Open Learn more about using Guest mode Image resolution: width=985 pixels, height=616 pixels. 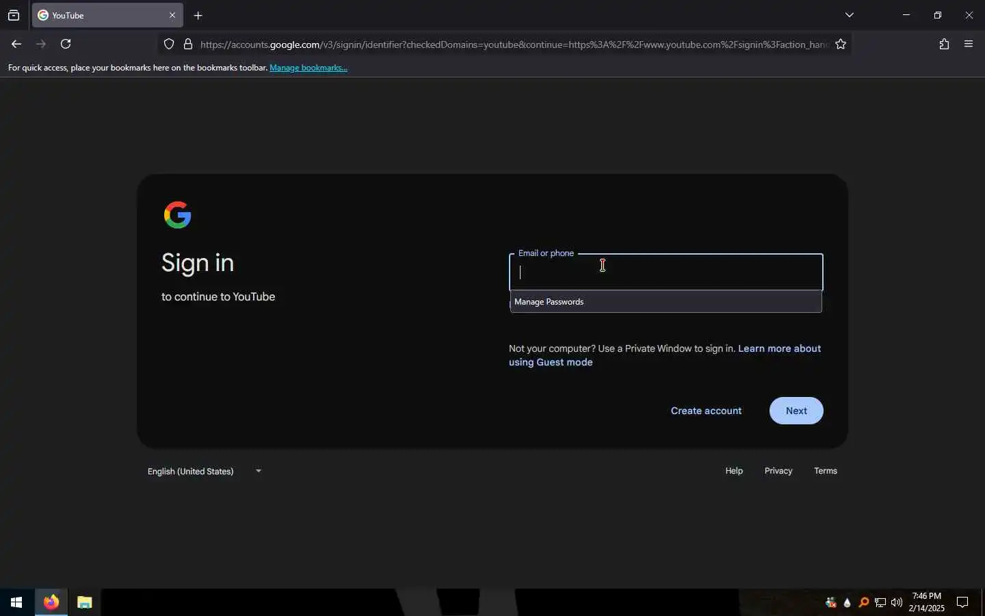tap(664, 355)
